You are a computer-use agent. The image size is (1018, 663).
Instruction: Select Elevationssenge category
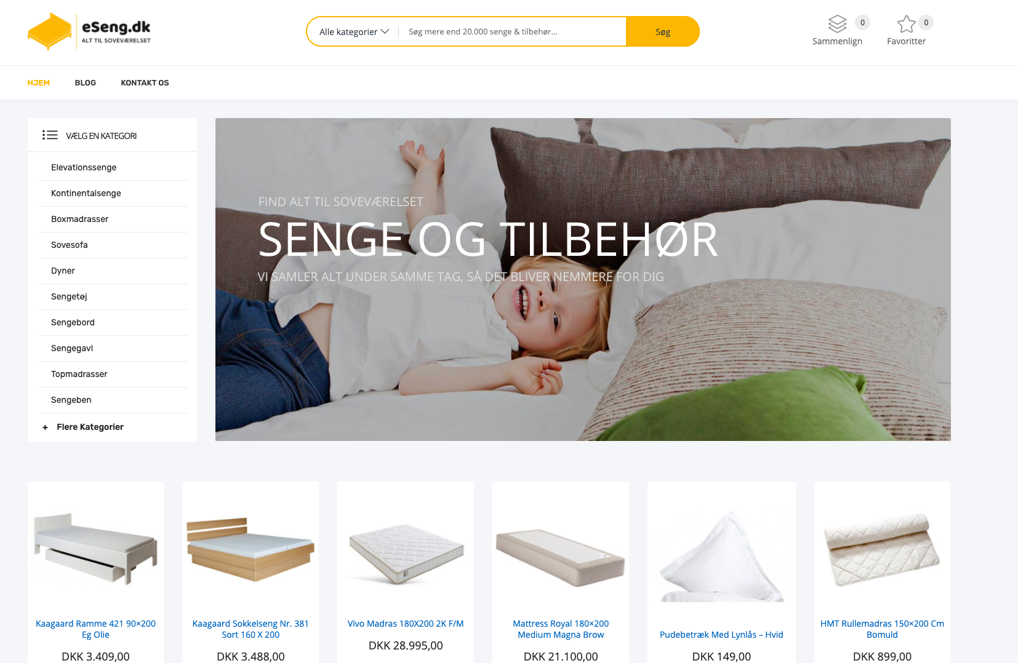[84, 167]
